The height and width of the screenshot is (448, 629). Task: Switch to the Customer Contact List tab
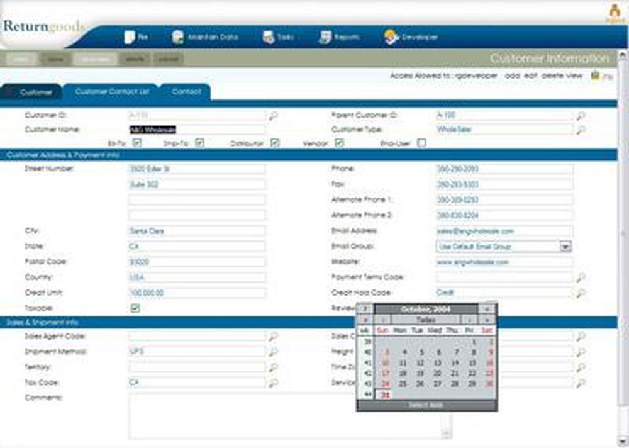pyautogui.click(x=111, y=91)
